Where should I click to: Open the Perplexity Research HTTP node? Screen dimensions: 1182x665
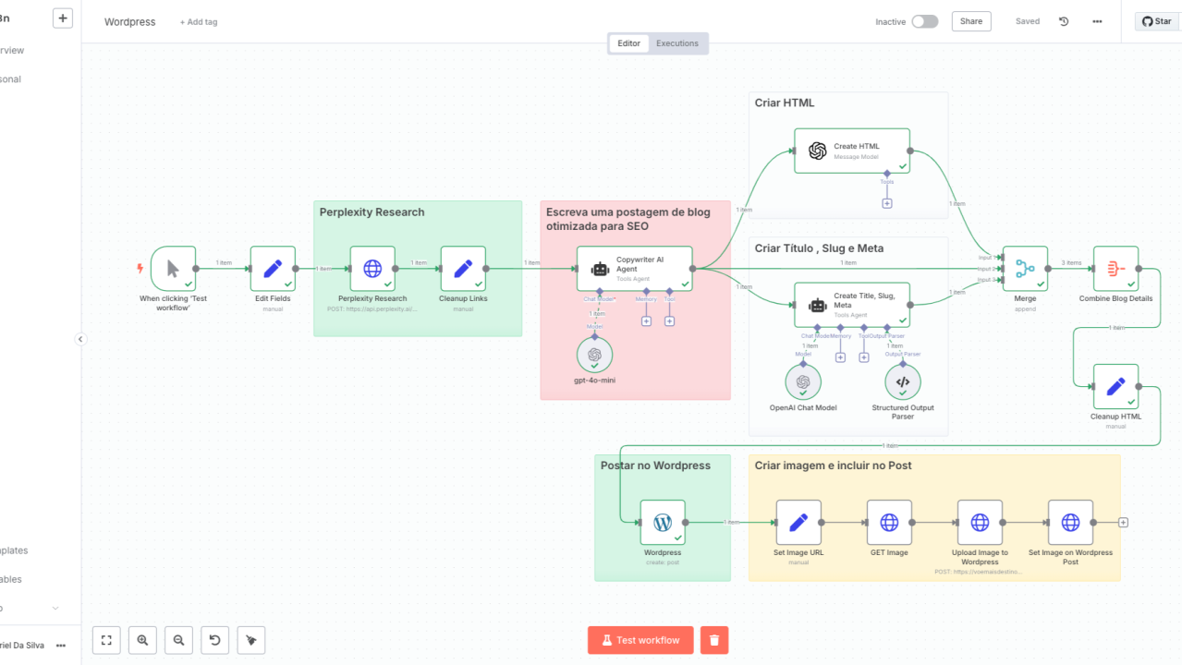click(372, 269)
